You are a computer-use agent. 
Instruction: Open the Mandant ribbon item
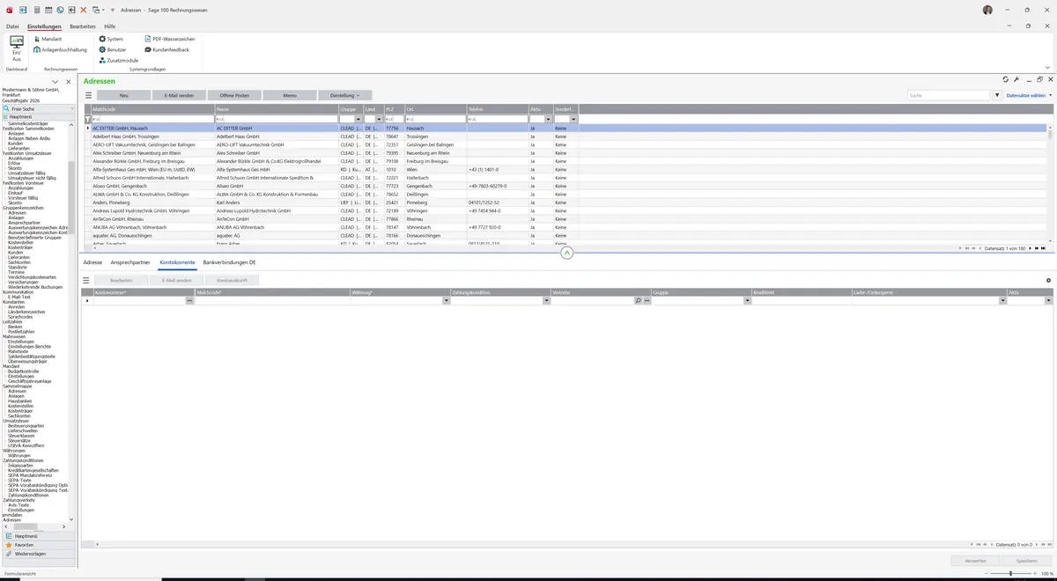coord(46,39)
